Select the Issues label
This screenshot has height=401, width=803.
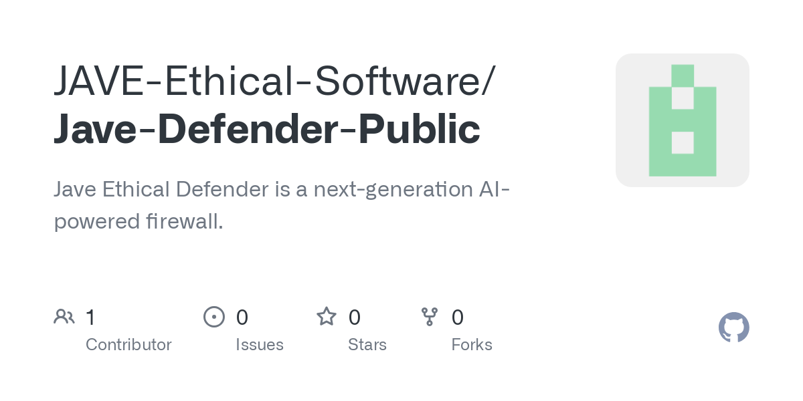click(260, 345)
